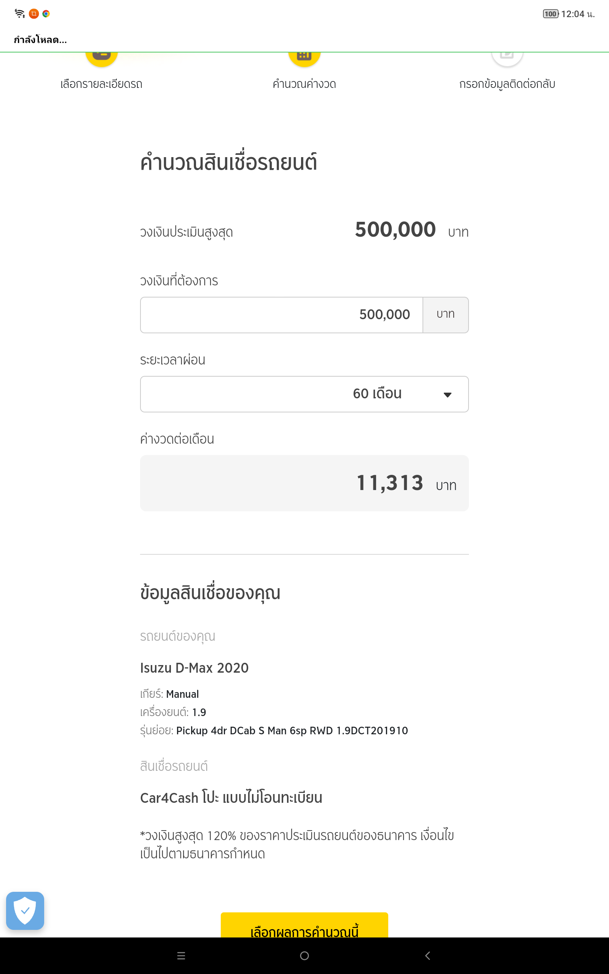Tap the 11,313 monthly installment result box
609x974 pixels.
click(x=304, y=483)
